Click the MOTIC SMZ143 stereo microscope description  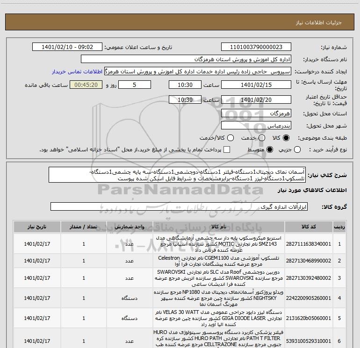219,244
